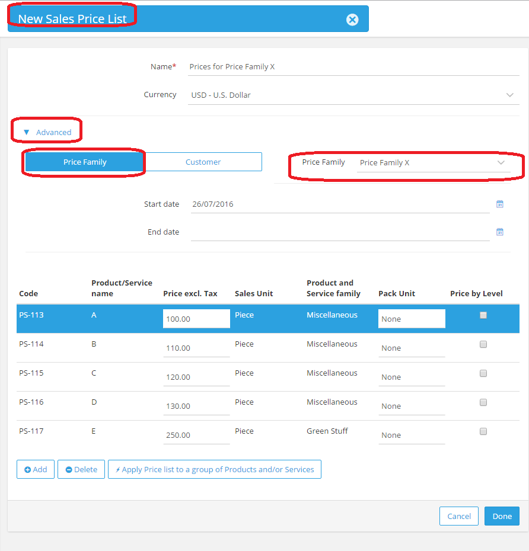Click the Add button
The image size is (529, 551).
tap(36, 469)
